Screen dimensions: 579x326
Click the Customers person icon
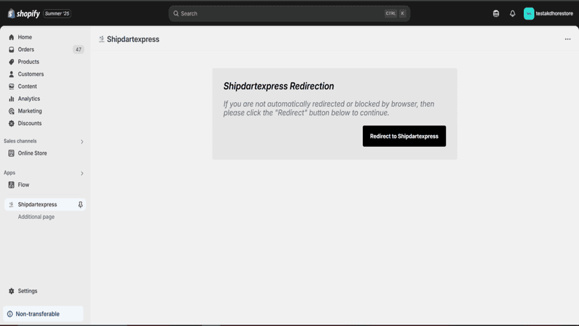[11, 74]
